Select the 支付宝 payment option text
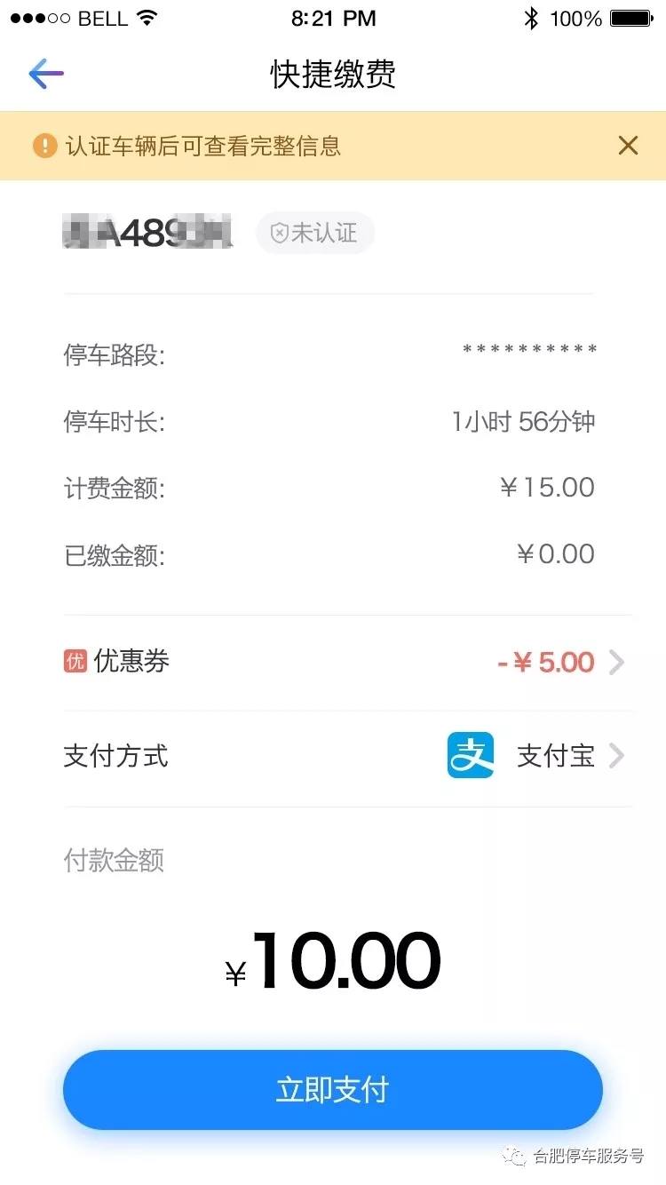This screenshot has width=666, height=1185. pos(556,756)
